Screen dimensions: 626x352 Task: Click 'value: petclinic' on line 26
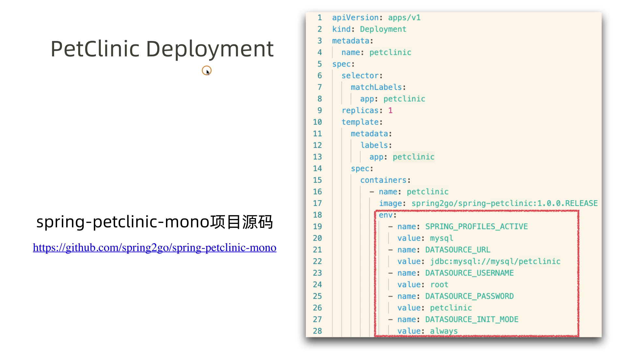435,308
